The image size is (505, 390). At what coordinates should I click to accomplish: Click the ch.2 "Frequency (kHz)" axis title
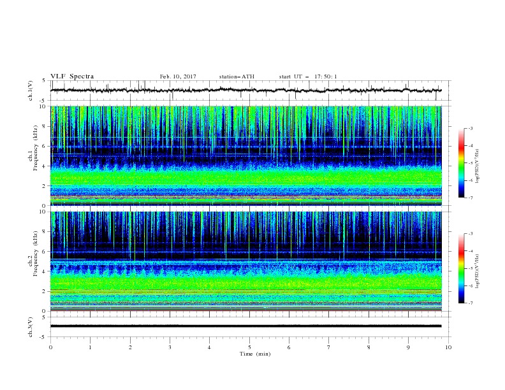(36, 253)
